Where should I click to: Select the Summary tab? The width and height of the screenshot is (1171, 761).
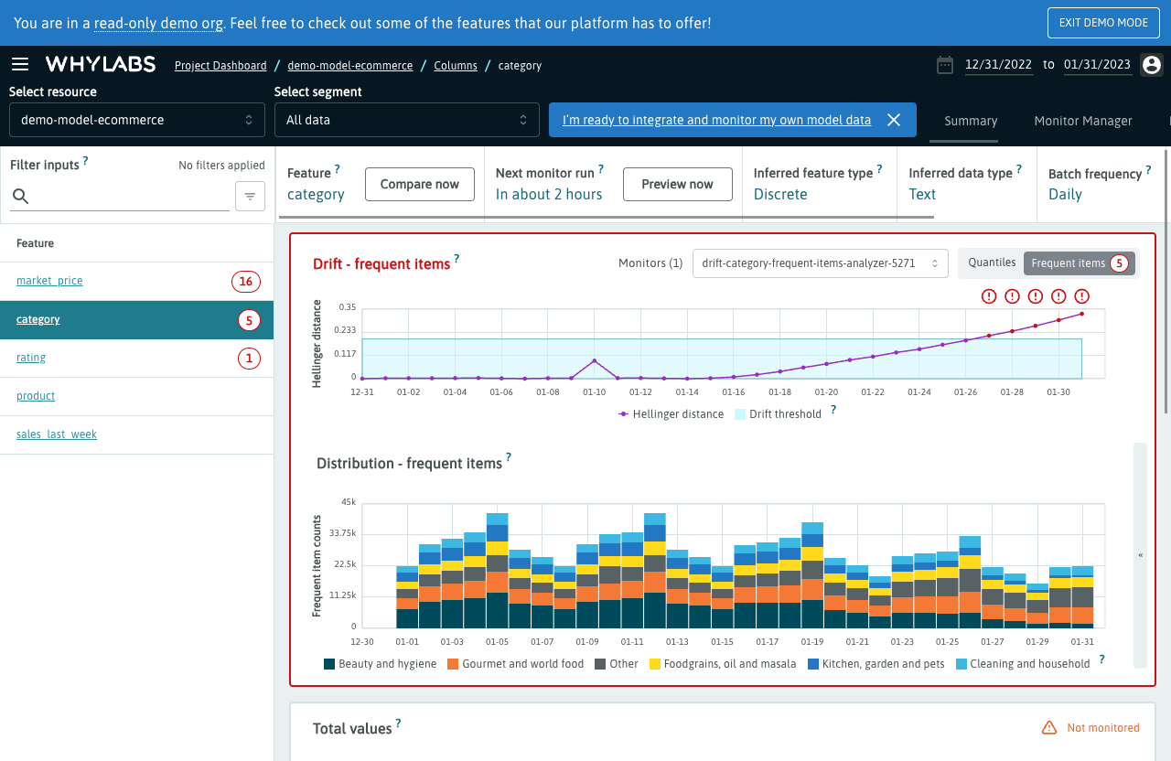point(970,120)
